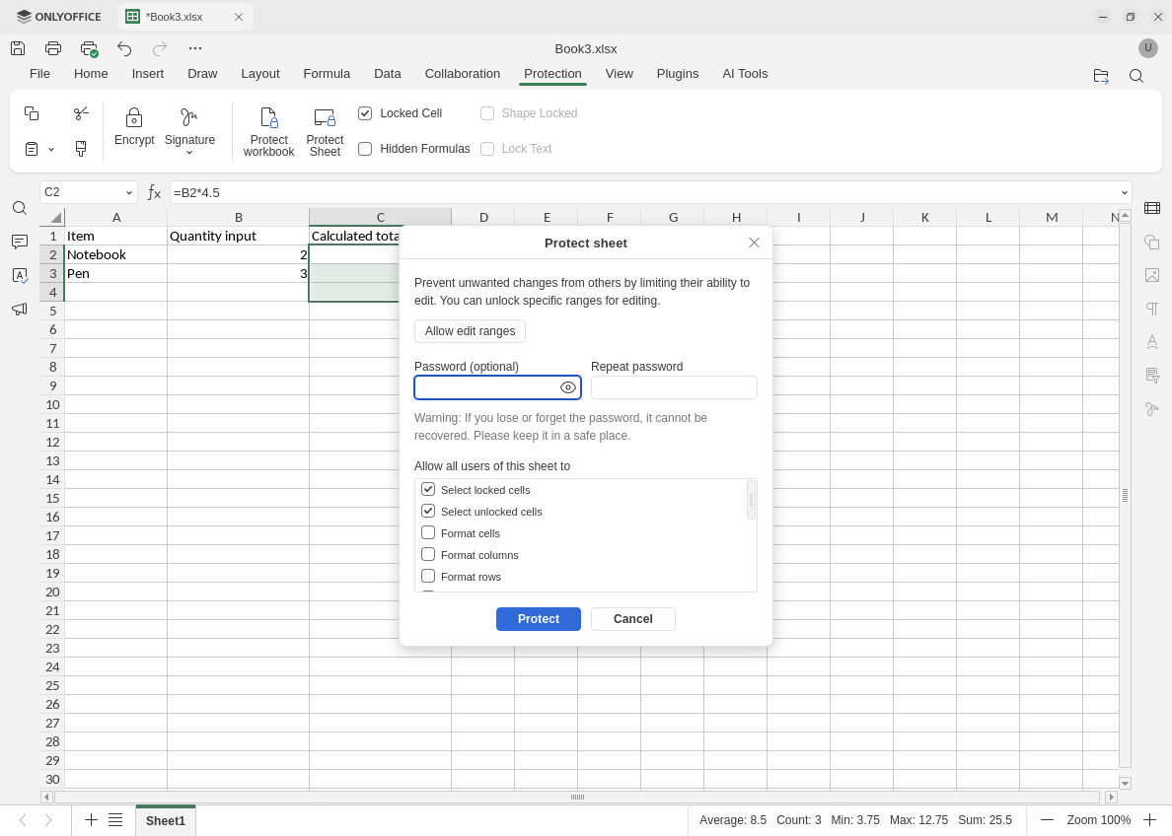Check the Format rows option
1172x836 pixels.
click(x=428, y=576)
